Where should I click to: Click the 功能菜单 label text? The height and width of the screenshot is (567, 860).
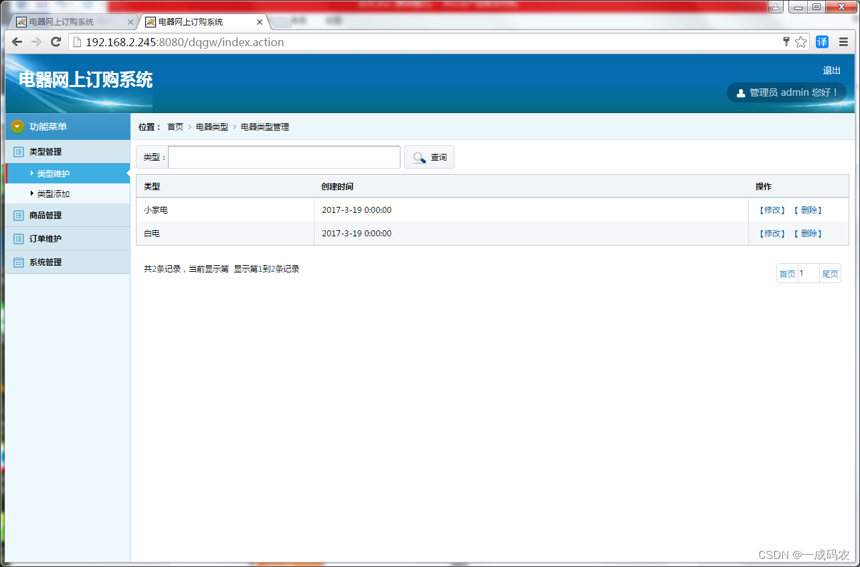pos(48,127)
